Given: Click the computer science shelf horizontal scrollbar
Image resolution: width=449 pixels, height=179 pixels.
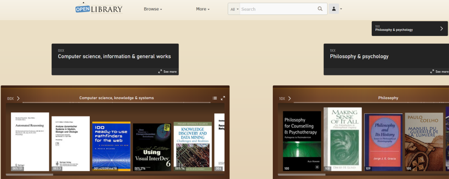Looking at the screenshot, I should coord(30,174).
